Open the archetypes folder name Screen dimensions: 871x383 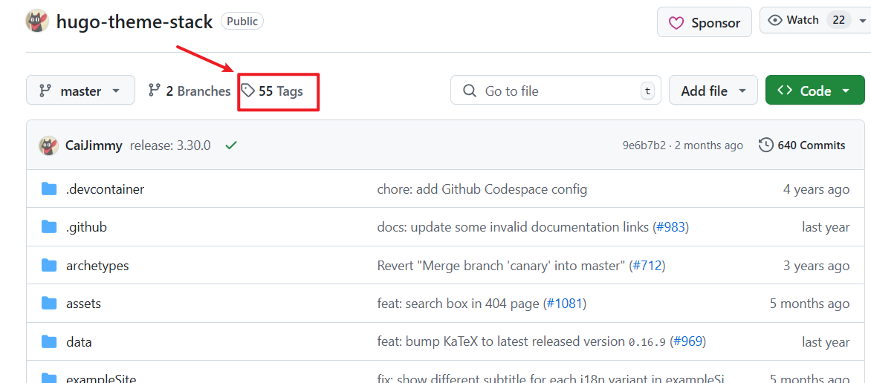(x=97, y=266)
